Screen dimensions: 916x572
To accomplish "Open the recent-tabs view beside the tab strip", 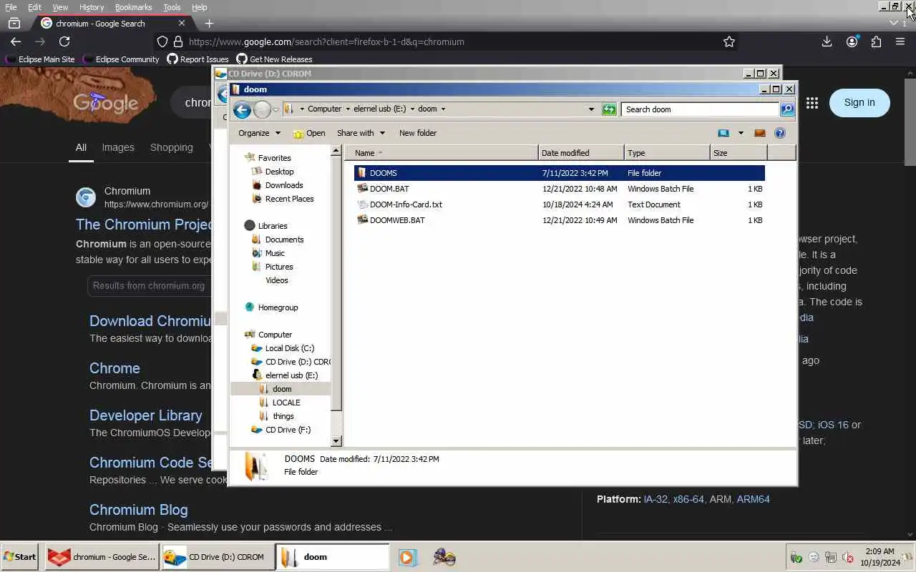I will point(14,24).
